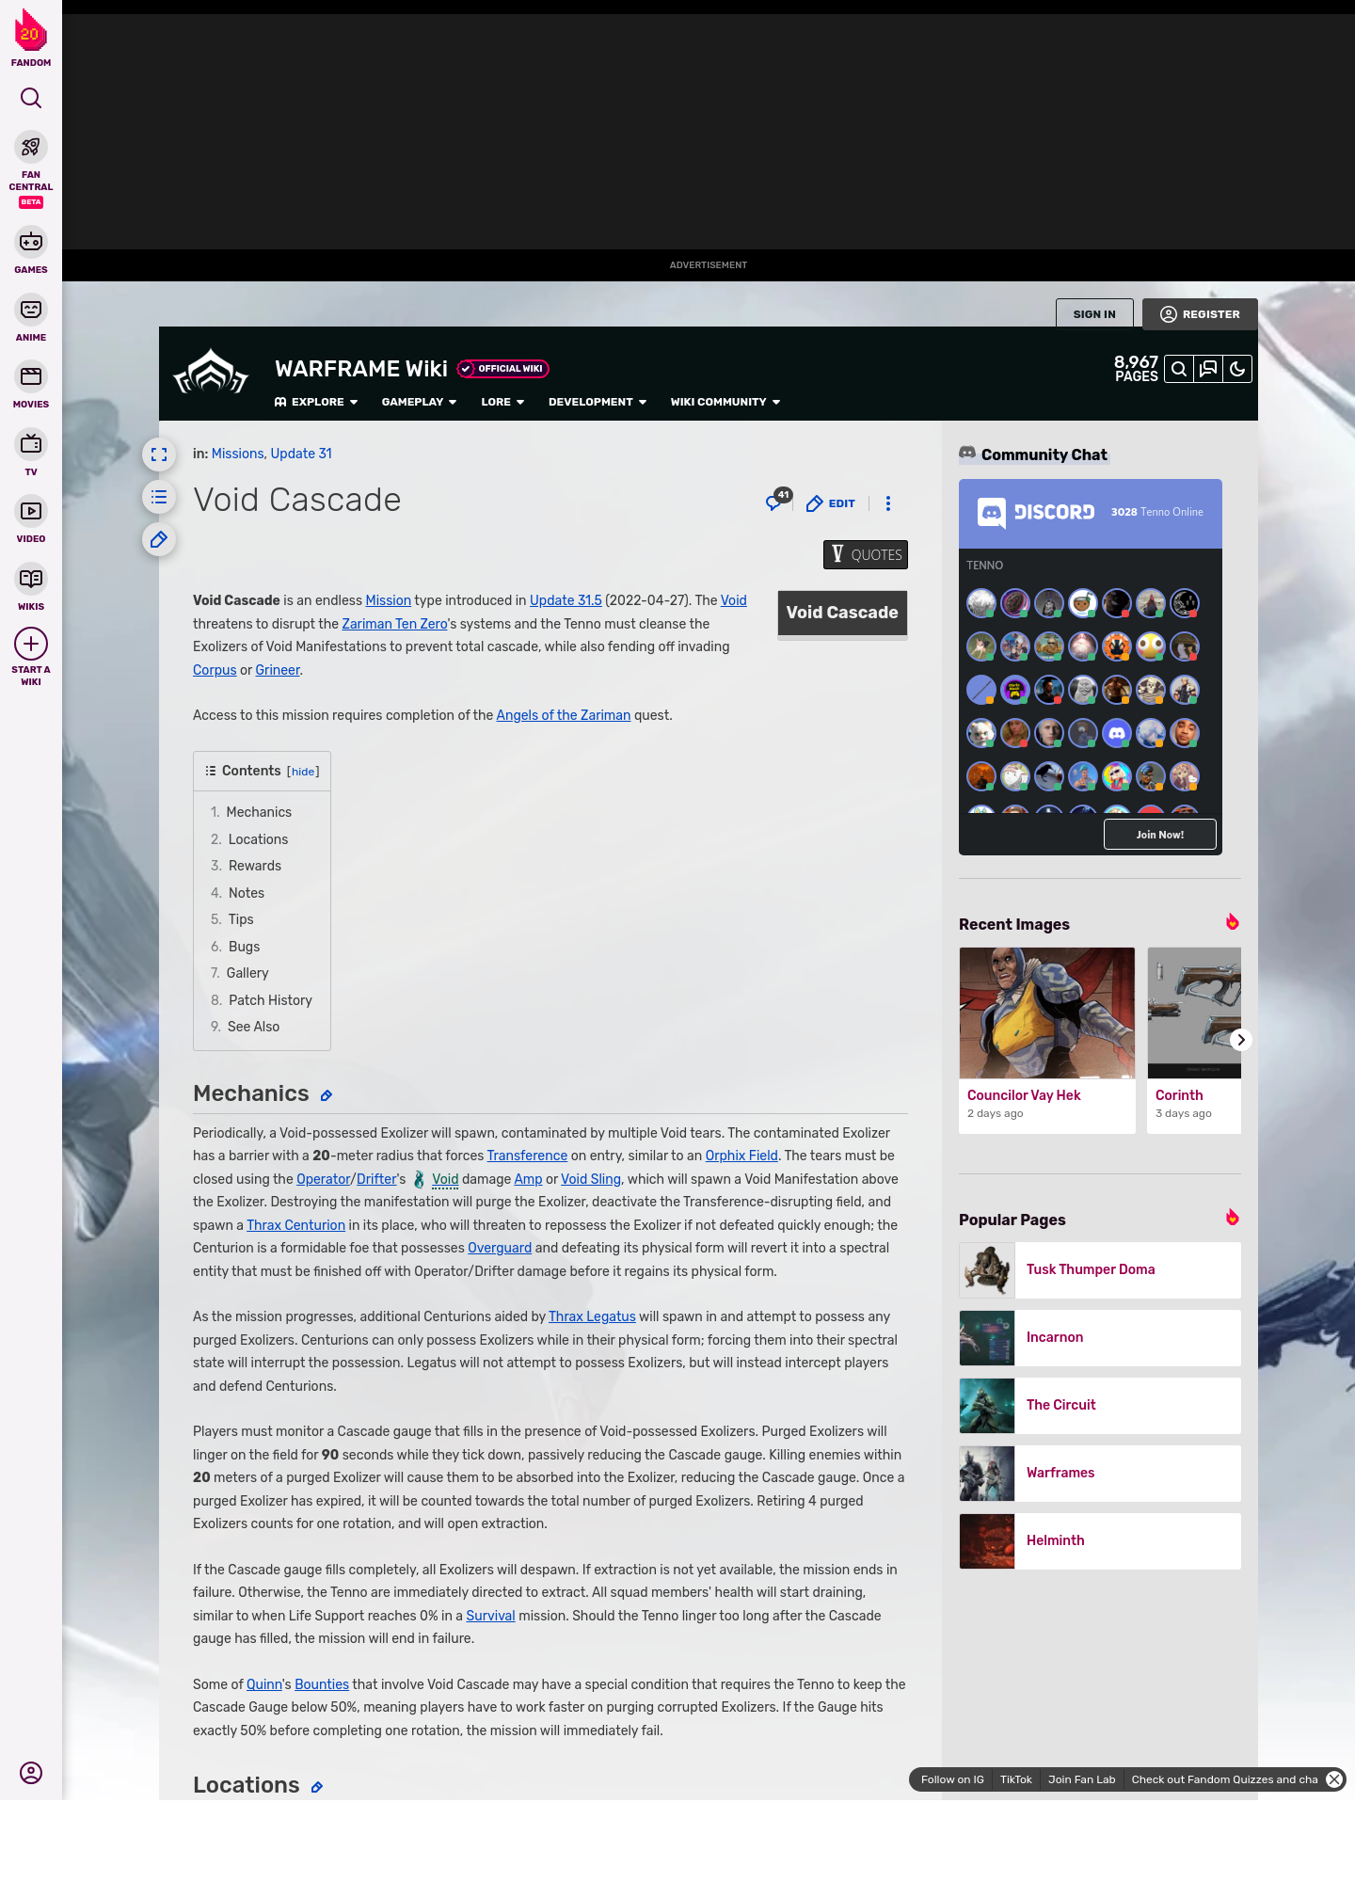Click the floating pencil edit icon
The height and width of the screenshot is (1882, 1355).
(159, 539)
